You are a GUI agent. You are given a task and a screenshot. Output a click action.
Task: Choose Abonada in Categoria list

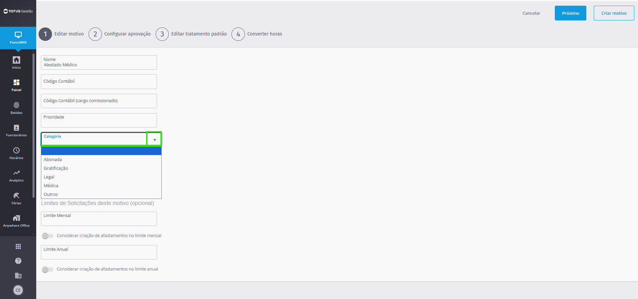(101, 159)
